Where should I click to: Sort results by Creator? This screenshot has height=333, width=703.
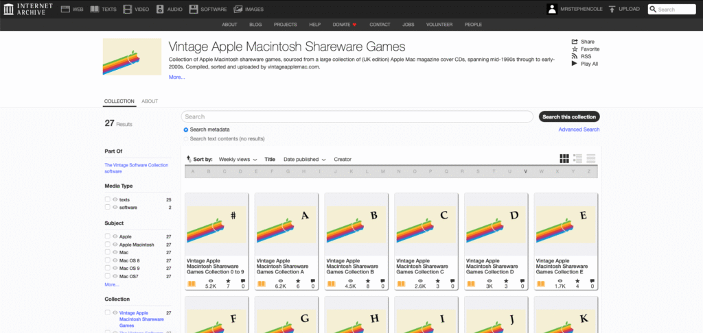[x=343, y=160]
